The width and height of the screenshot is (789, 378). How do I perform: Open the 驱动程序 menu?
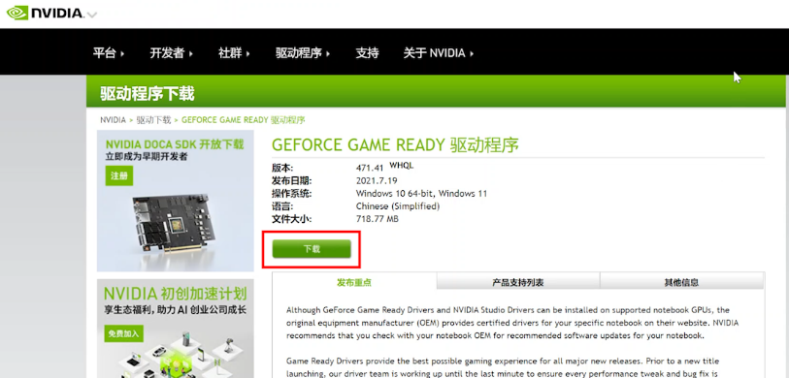(x=303, y=52)
